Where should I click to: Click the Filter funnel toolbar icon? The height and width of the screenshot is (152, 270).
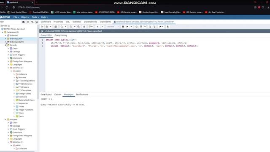(97, 27)
